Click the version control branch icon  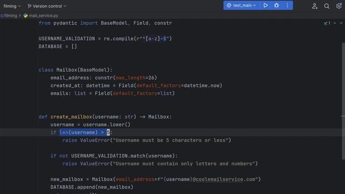29,6
